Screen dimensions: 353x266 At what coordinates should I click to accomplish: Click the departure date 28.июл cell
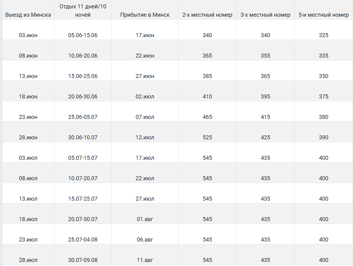28,260
